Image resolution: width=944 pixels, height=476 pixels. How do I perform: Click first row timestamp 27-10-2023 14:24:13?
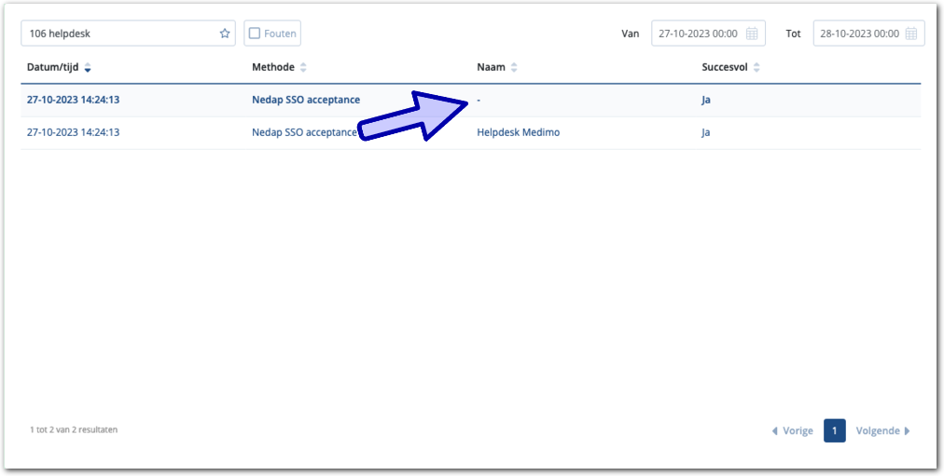[x=73, y=100]
